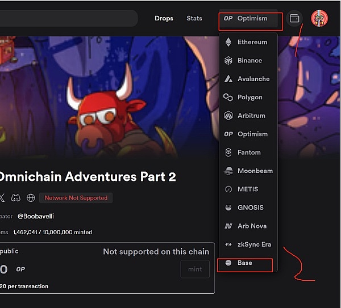This screenshot has width=341, height=308.
Task: Click the Omnichain Adventures Part 2 title
Action: [88, 176]
